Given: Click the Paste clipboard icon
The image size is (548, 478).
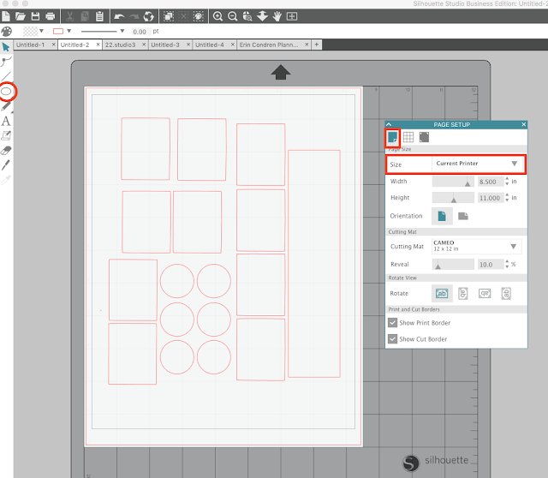Looking at the screenshot, I should click(x=99, y=16).
